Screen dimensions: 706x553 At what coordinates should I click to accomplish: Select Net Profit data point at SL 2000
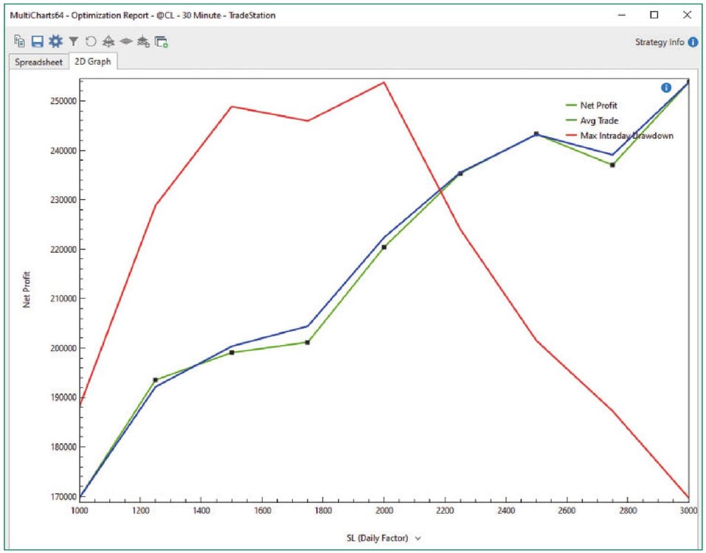[384, 247]
